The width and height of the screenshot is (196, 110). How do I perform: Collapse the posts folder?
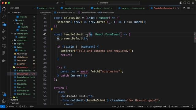click(13, 20)
